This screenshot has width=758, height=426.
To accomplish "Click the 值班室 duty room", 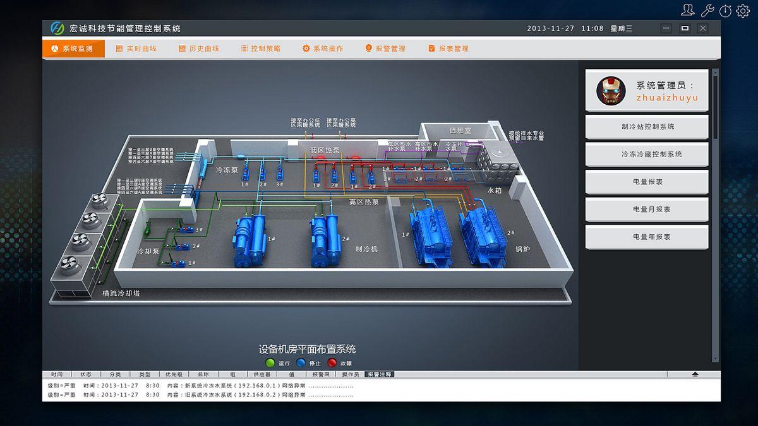I will point(460,131).
